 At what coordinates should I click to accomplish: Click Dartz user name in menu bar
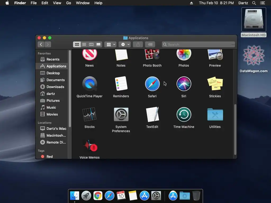(243, 3)
